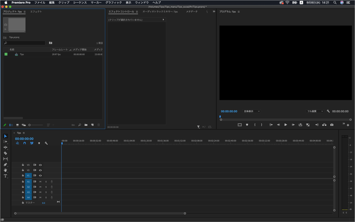This screenshot has width=355, height=222.
Task: Select the Ripple Edit tool
Action: (5, 147)
